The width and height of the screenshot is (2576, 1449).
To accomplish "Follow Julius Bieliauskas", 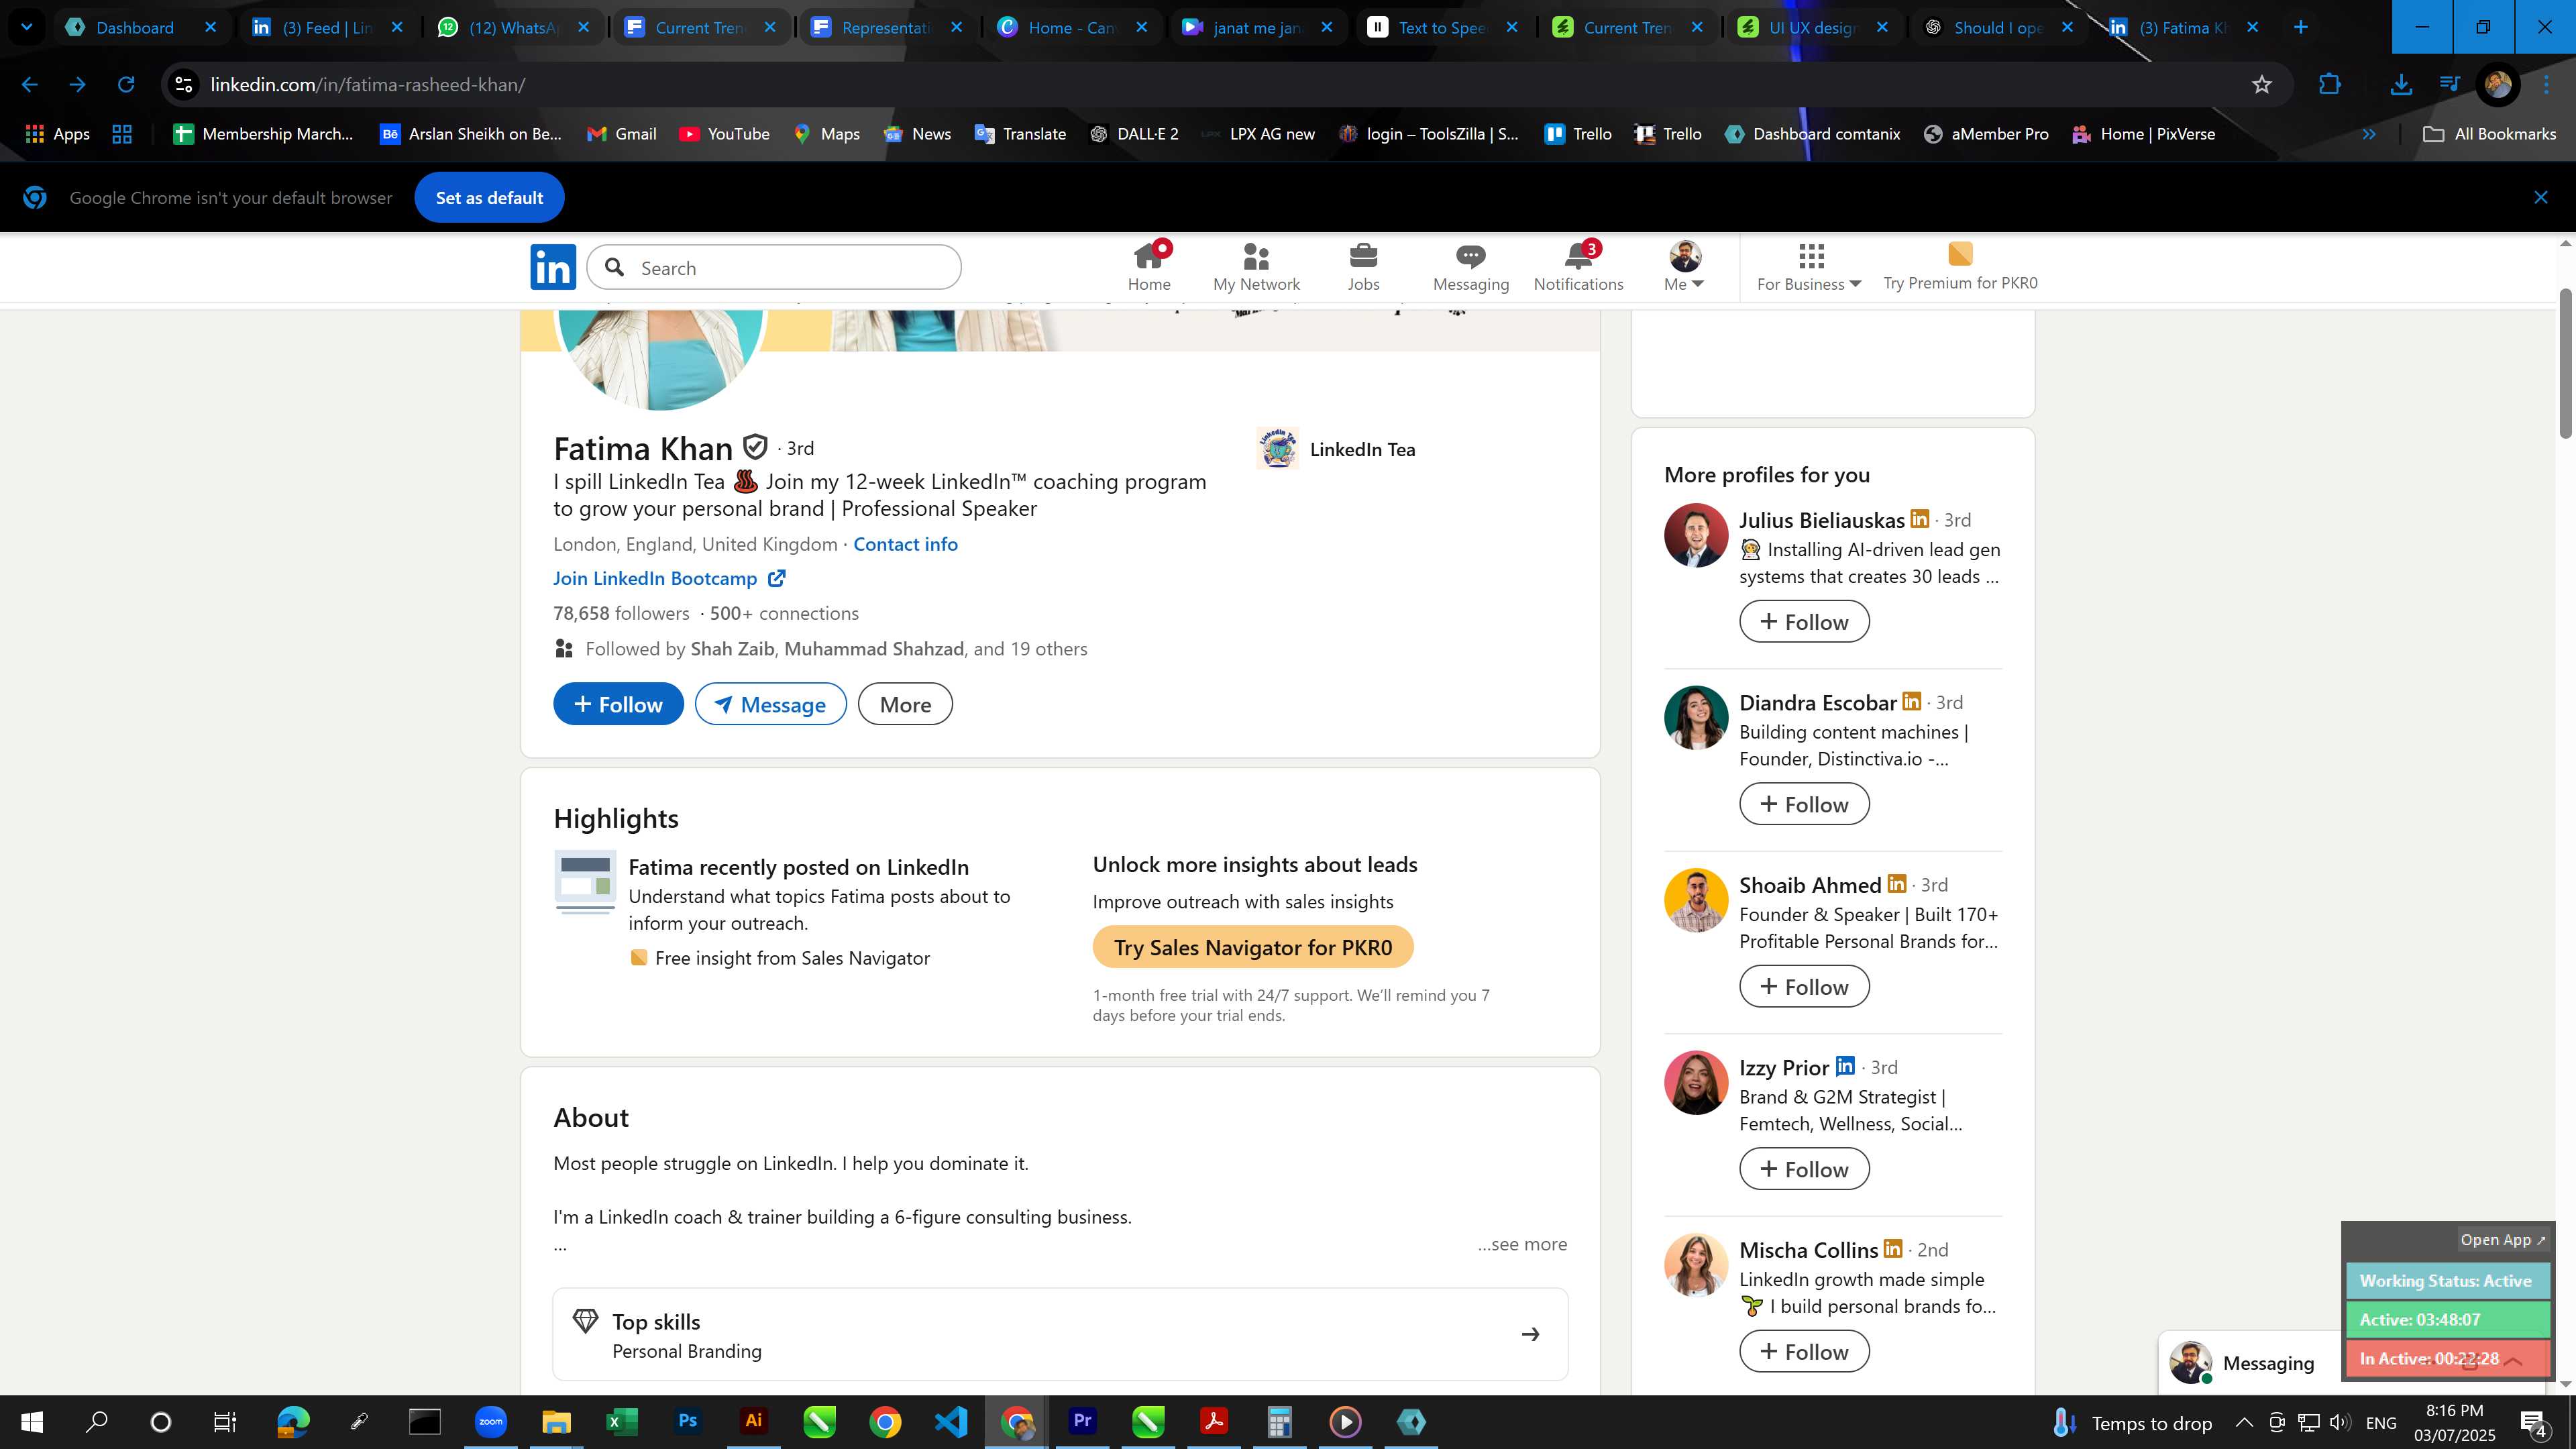I will (1804, 622).
